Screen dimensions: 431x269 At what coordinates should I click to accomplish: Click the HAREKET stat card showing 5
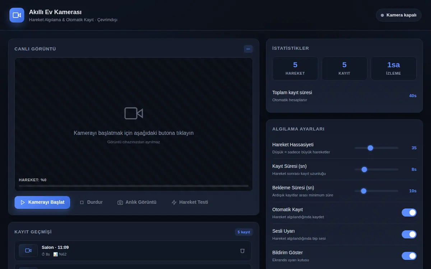[295, 68]
